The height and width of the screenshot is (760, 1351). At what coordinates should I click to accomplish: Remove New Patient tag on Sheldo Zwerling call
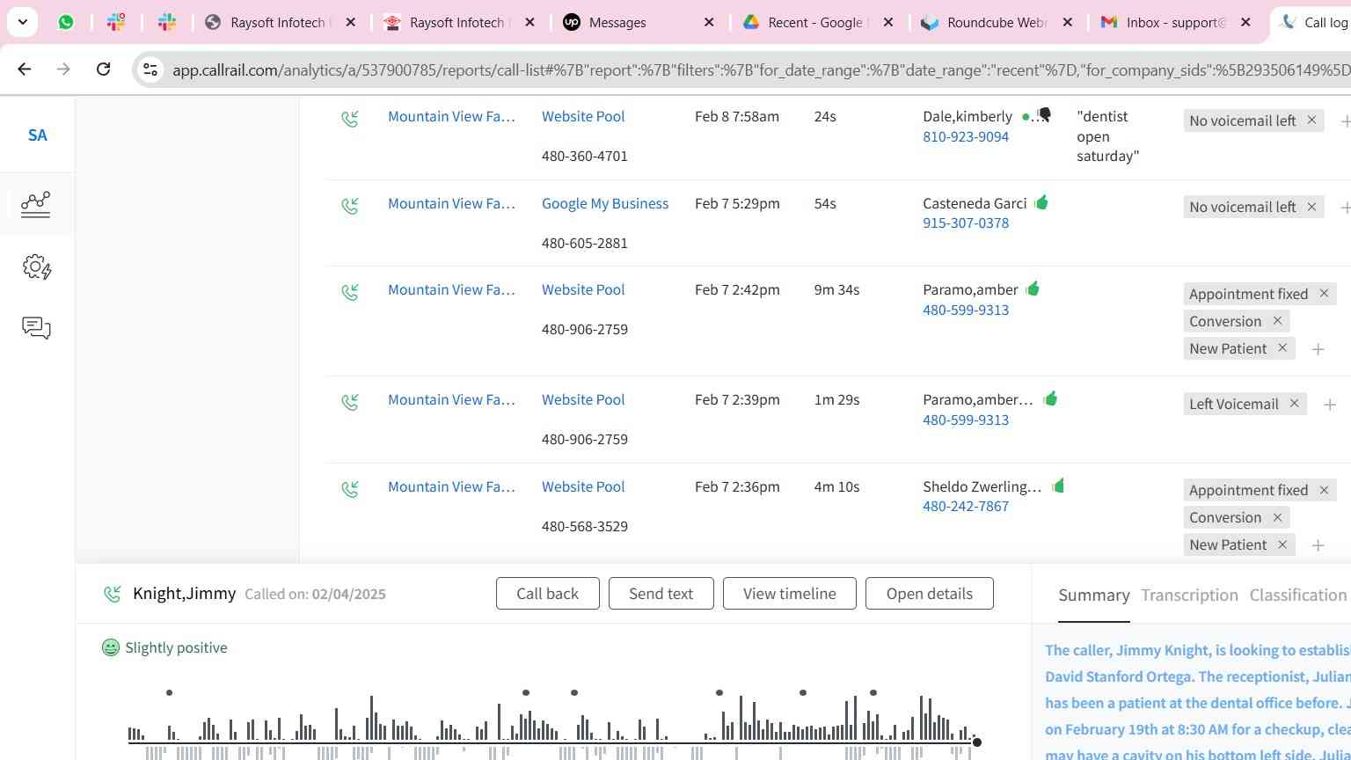point(1282,544)
